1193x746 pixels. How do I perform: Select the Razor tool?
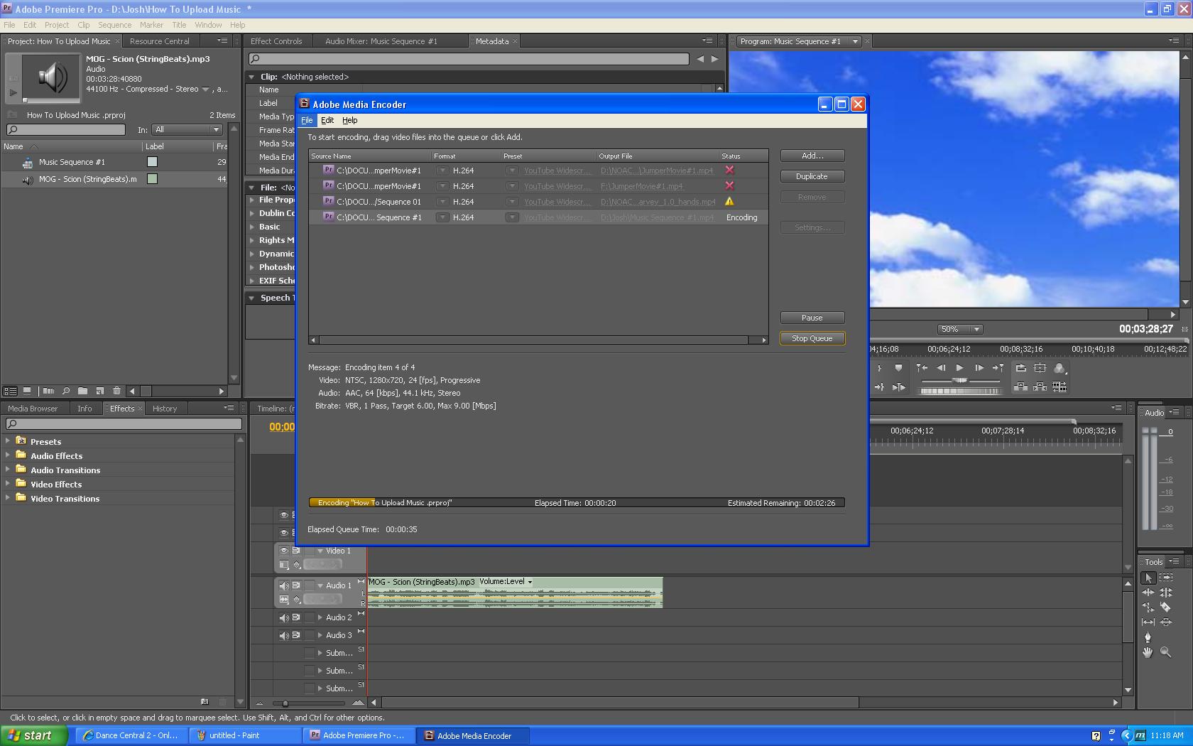(x=1166, y=607)
